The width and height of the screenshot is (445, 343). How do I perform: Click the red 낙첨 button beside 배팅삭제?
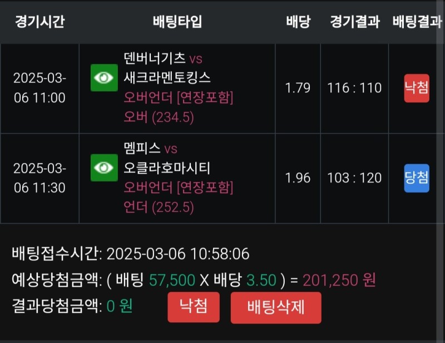[x=194, y=307]
